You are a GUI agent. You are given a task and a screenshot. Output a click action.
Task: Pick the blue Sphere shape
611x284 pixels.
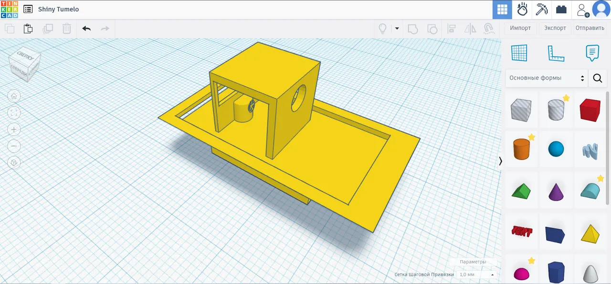[556, 149]
